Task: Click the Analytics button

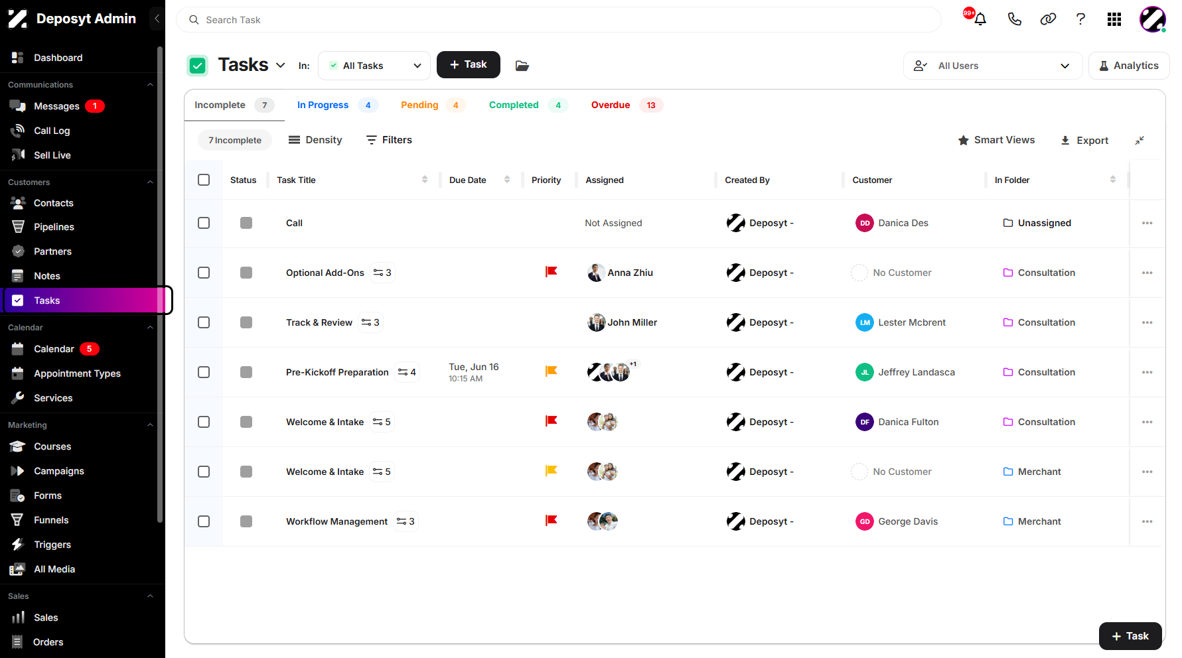Action: pyautogui.click(x=1129, y=66)
